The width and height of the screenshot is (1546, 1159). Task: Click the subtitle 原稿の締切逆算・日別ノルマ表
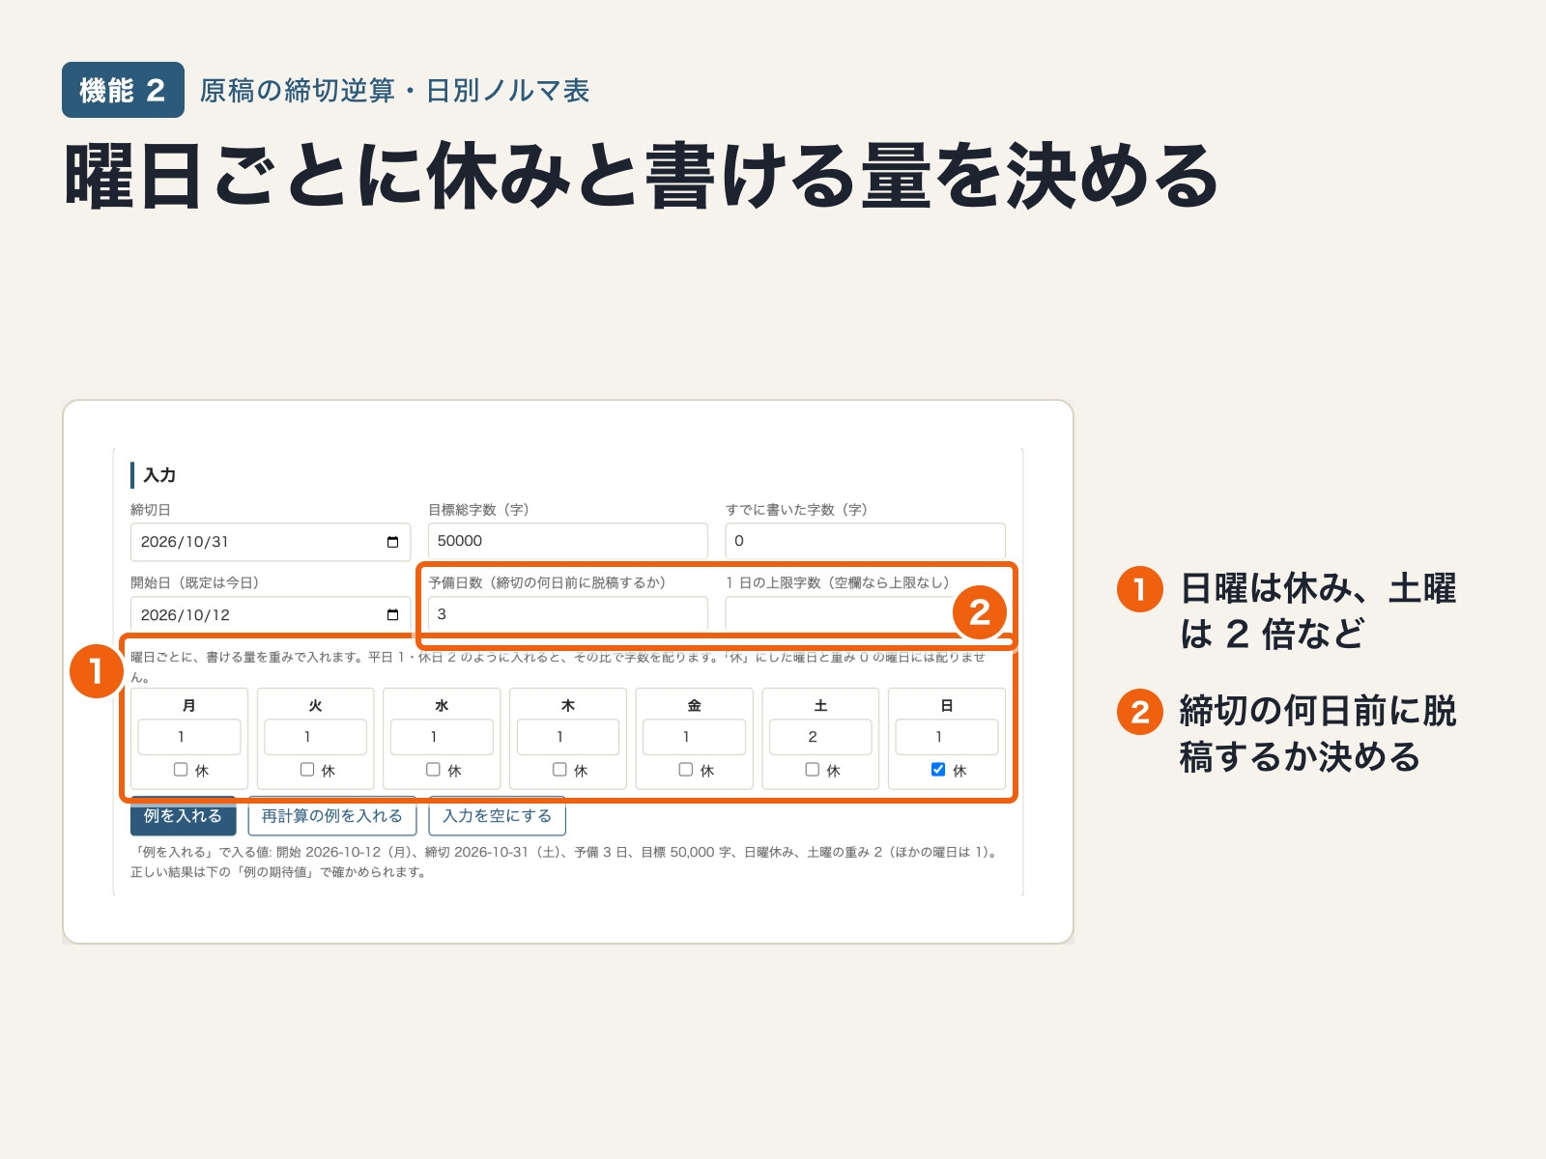[394, 91]
